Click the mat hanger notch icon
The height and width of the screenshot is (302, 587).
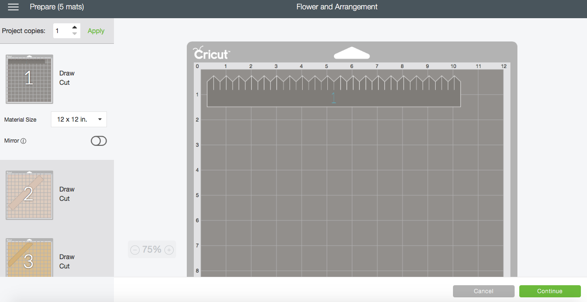[x=352, y=53]
